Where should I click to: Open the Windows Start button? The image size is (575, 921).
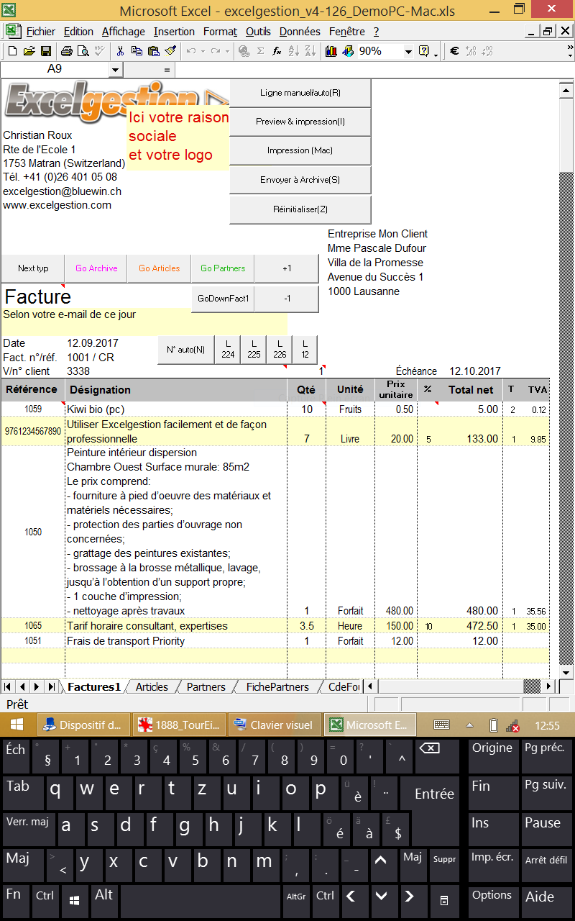17,725
